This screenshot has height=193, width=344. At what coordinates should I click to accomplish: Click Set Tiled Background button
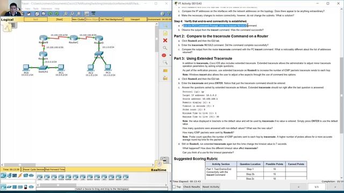[111, 19]
